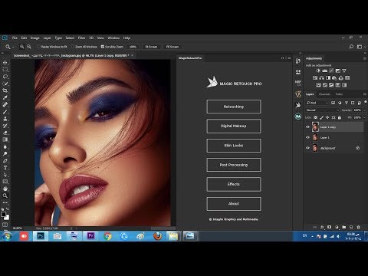Open the Filter menu
The width and height of the screenshot is (368, 276).
(x=81, y=38)
